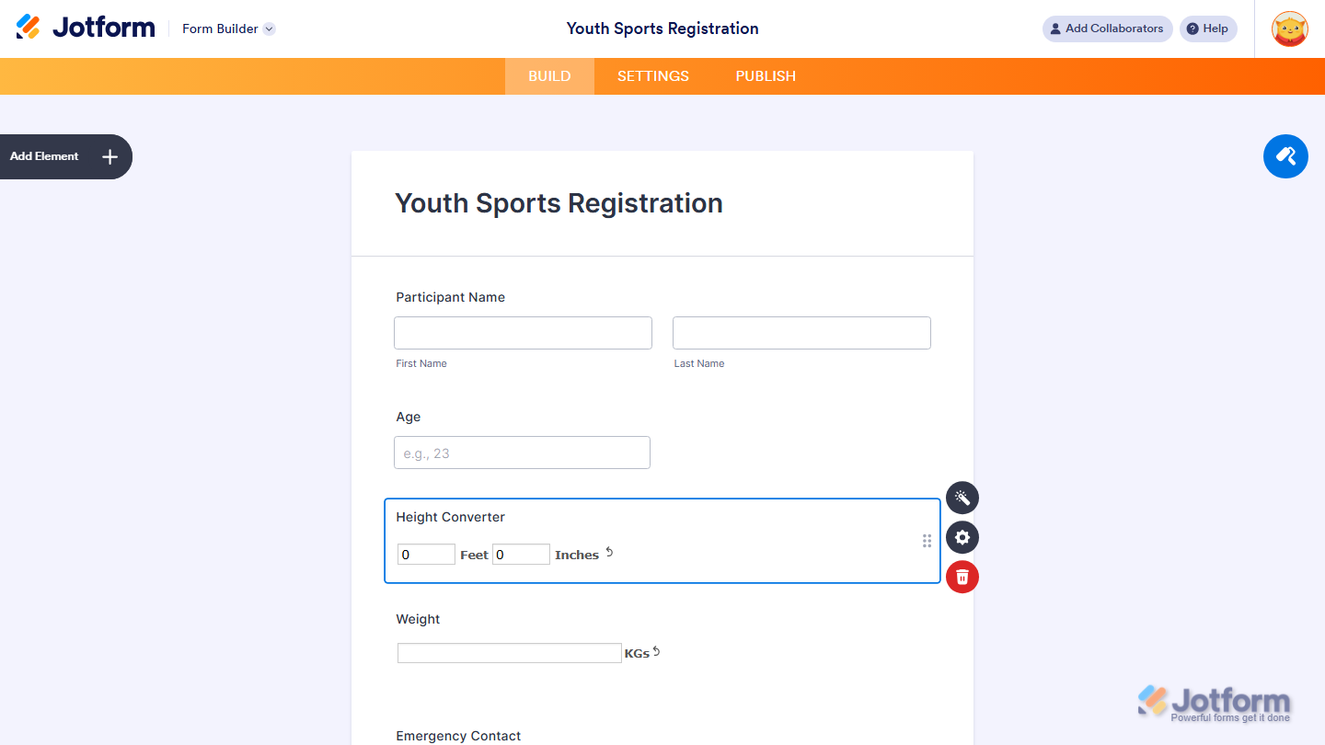Viewport: 1325px width, 745px height.
Task: Click the Feet input of Height Converter
Action: pyautogui.click(x=426, y=554)
